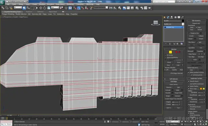Open the Layer Manager icon
The image size is (208, 126).
(x=120, y=8)
